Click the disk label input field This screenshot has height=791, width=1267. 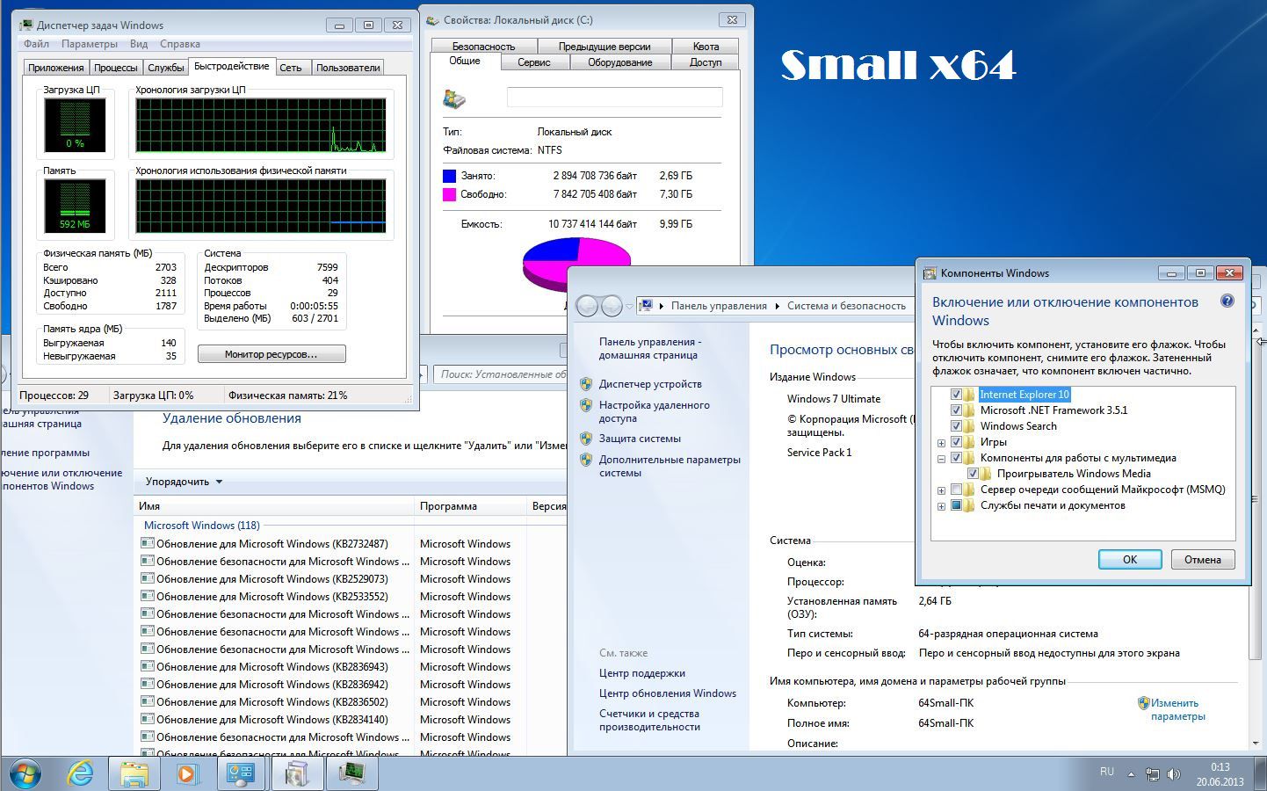[x=614, y=98]
